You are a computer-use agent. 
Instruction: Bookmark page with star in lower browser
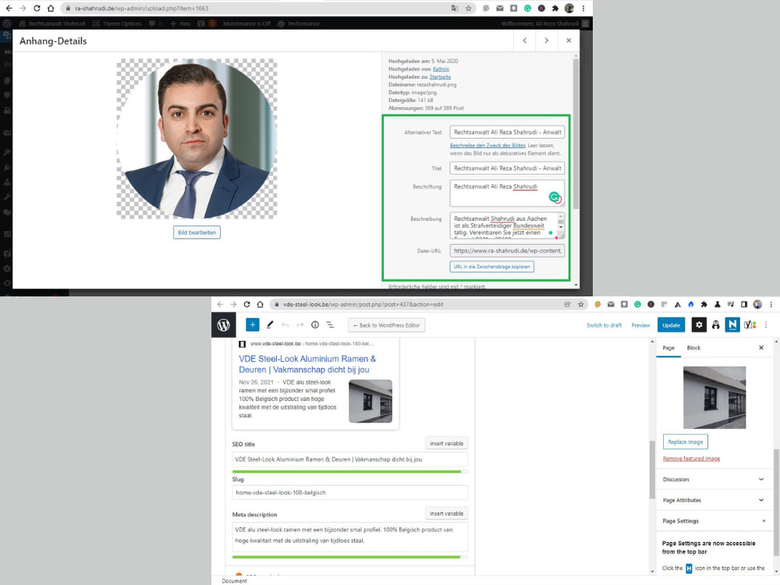[580, 304]
